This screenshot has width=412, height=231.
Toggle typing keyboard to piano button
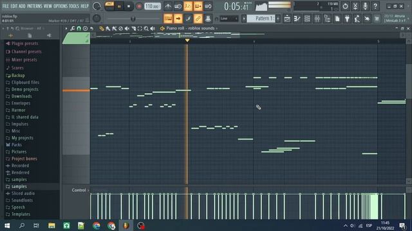click(x=168, y=19)
